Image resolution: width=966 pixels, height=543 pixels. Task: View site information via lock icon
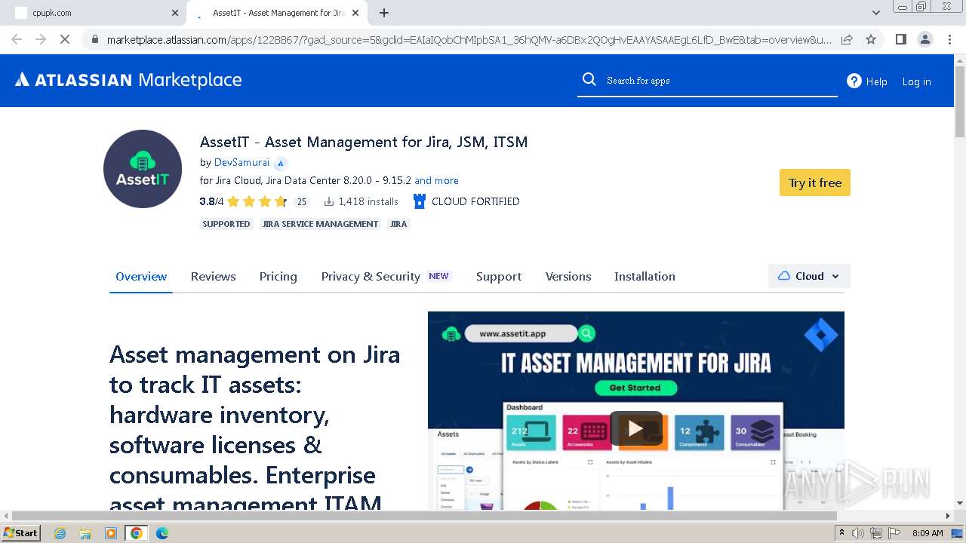[94, 39]
